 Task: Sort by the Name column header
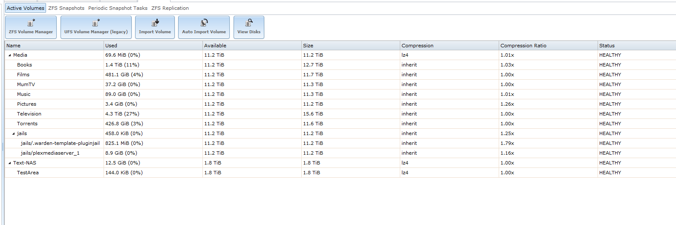pyautogui.click(x=54, y=46)
